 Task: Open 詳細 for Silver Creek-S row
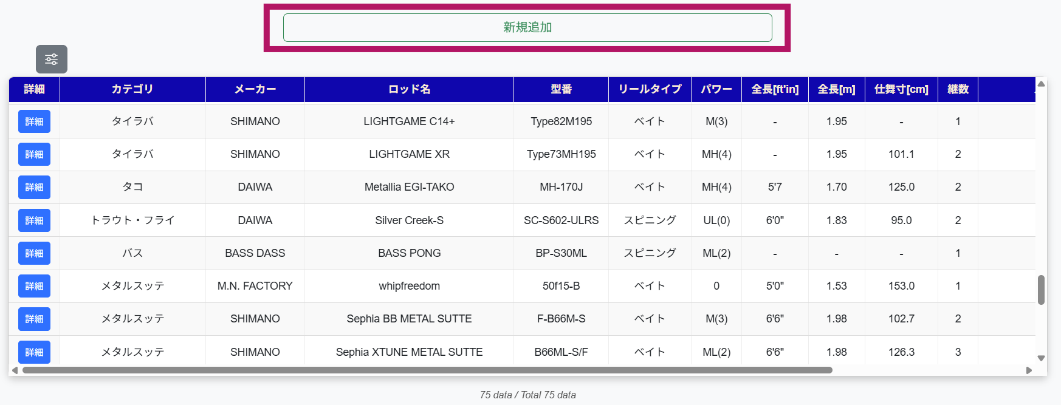click(34, 220)
